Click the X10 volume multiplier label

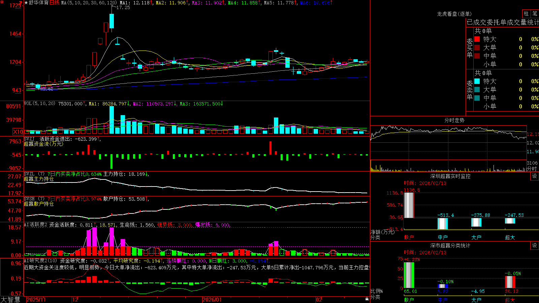(18, 132)
